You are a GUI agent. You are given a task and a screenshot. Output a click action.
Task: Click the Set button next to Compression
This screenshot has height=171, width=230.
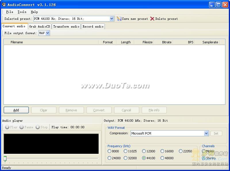click(x=216, y=133)
